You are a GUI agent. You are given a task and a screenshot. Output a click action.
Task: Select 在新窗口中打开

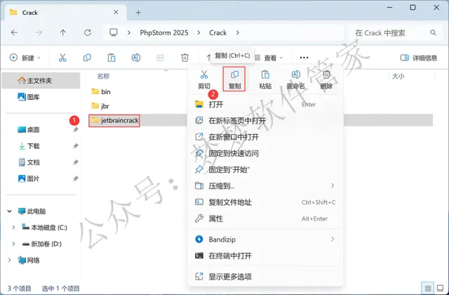pos(265,137)
